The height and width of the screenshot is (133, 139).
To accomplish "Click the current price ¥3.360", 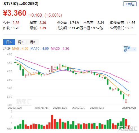I will (x=15, y=13).
